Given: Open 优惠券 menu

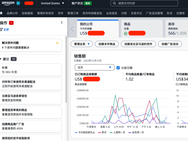Looking at the screenshot, I should click(180, 13).
